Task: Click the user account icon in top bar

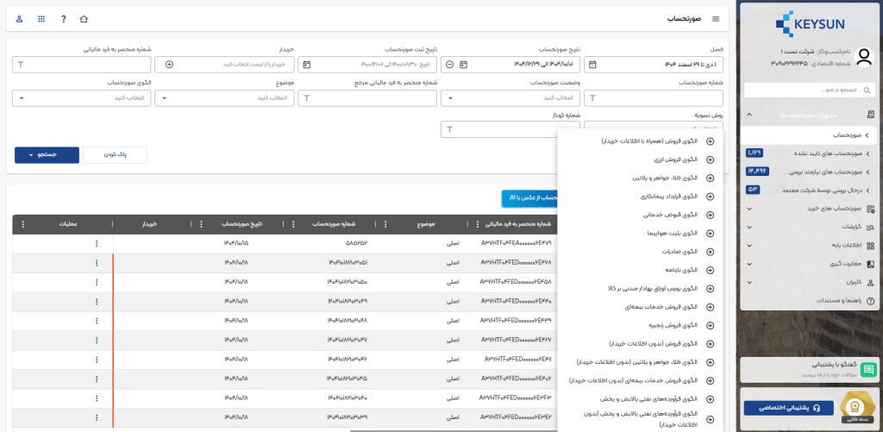Action: tap(20, 18)
